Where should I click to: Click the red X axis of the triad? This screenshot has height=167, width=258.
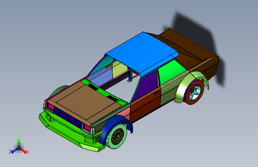coord(23,150)
